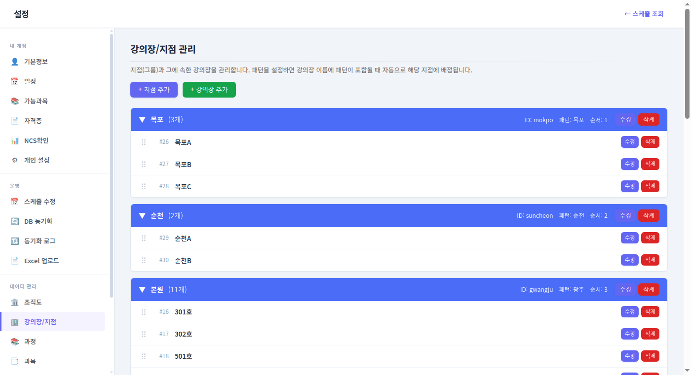Open the 스케줄 조회 link

(x=643, y=14)
